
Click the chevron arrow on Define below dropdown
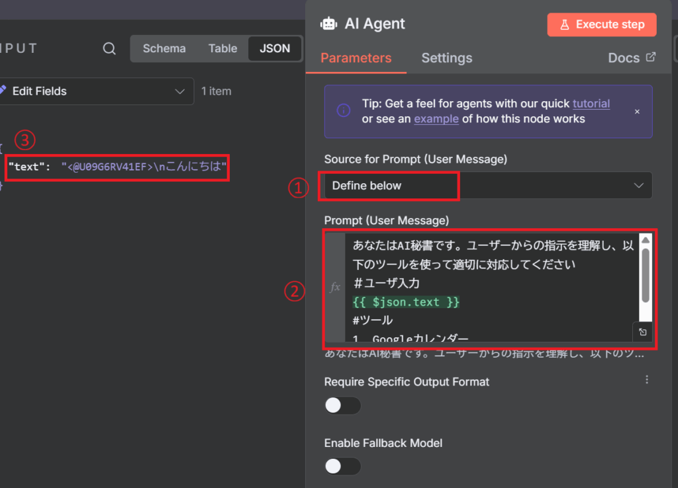click(x=638, y=186)
